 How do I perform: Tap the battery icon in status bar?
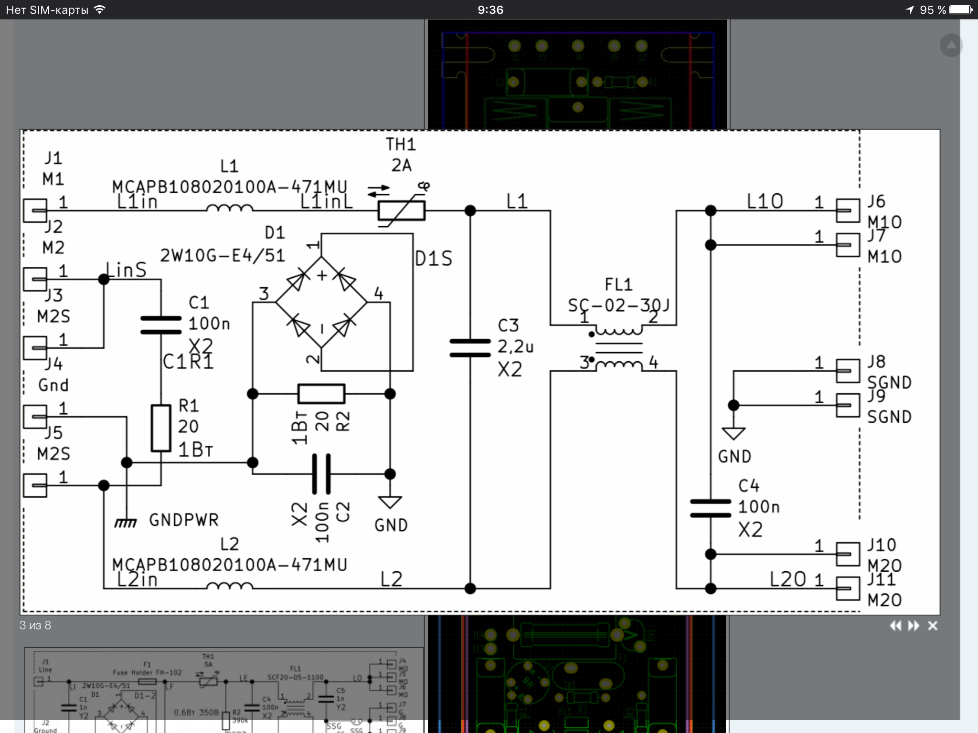961,10
